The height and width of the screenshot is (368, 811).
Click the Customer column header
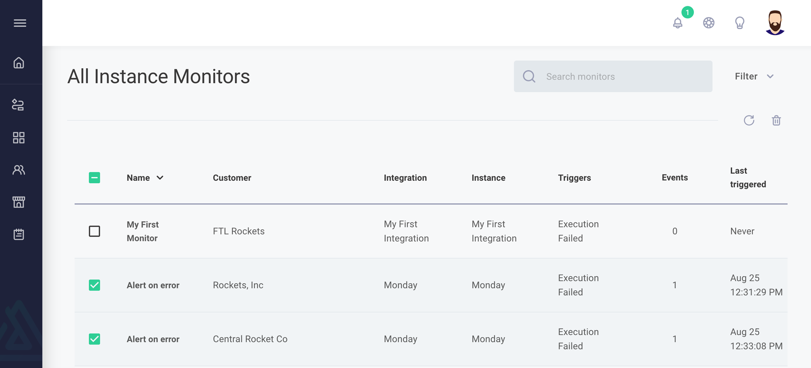[x=232, y=178]
